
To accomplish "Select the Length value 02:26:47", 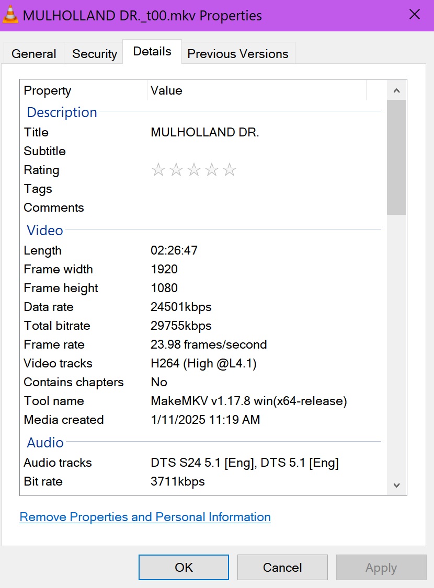I will [174, 250].
